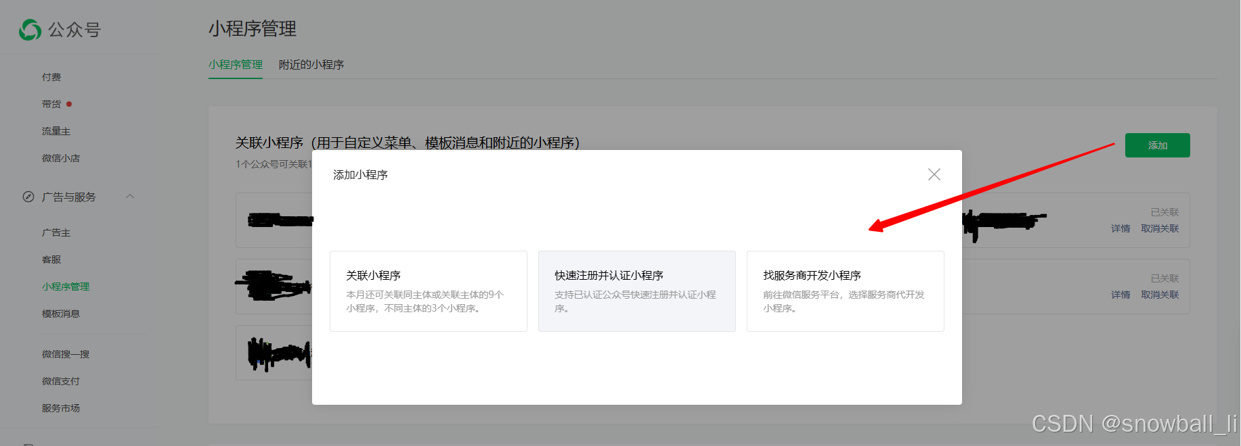Screen dimensions: 1241x446
Task: Choose 快速注册并认证小程序 option
Action: tap(636, 291)
